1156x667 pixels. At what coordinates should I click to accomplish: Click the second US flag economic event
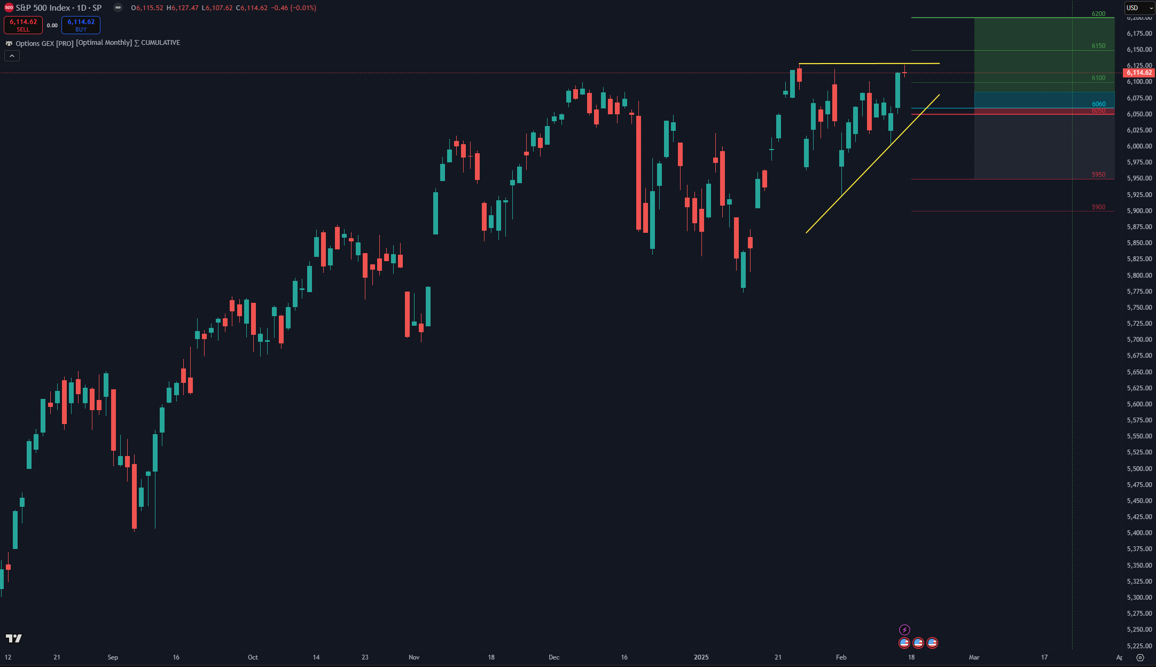(x=918, y=642)
